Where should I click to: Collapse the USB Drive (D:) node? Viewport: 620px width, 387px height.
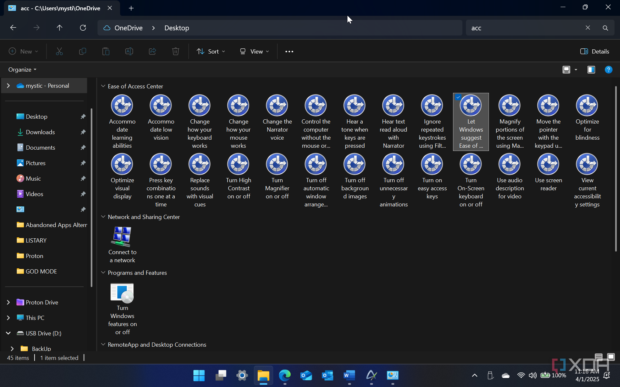click(8, 333)
